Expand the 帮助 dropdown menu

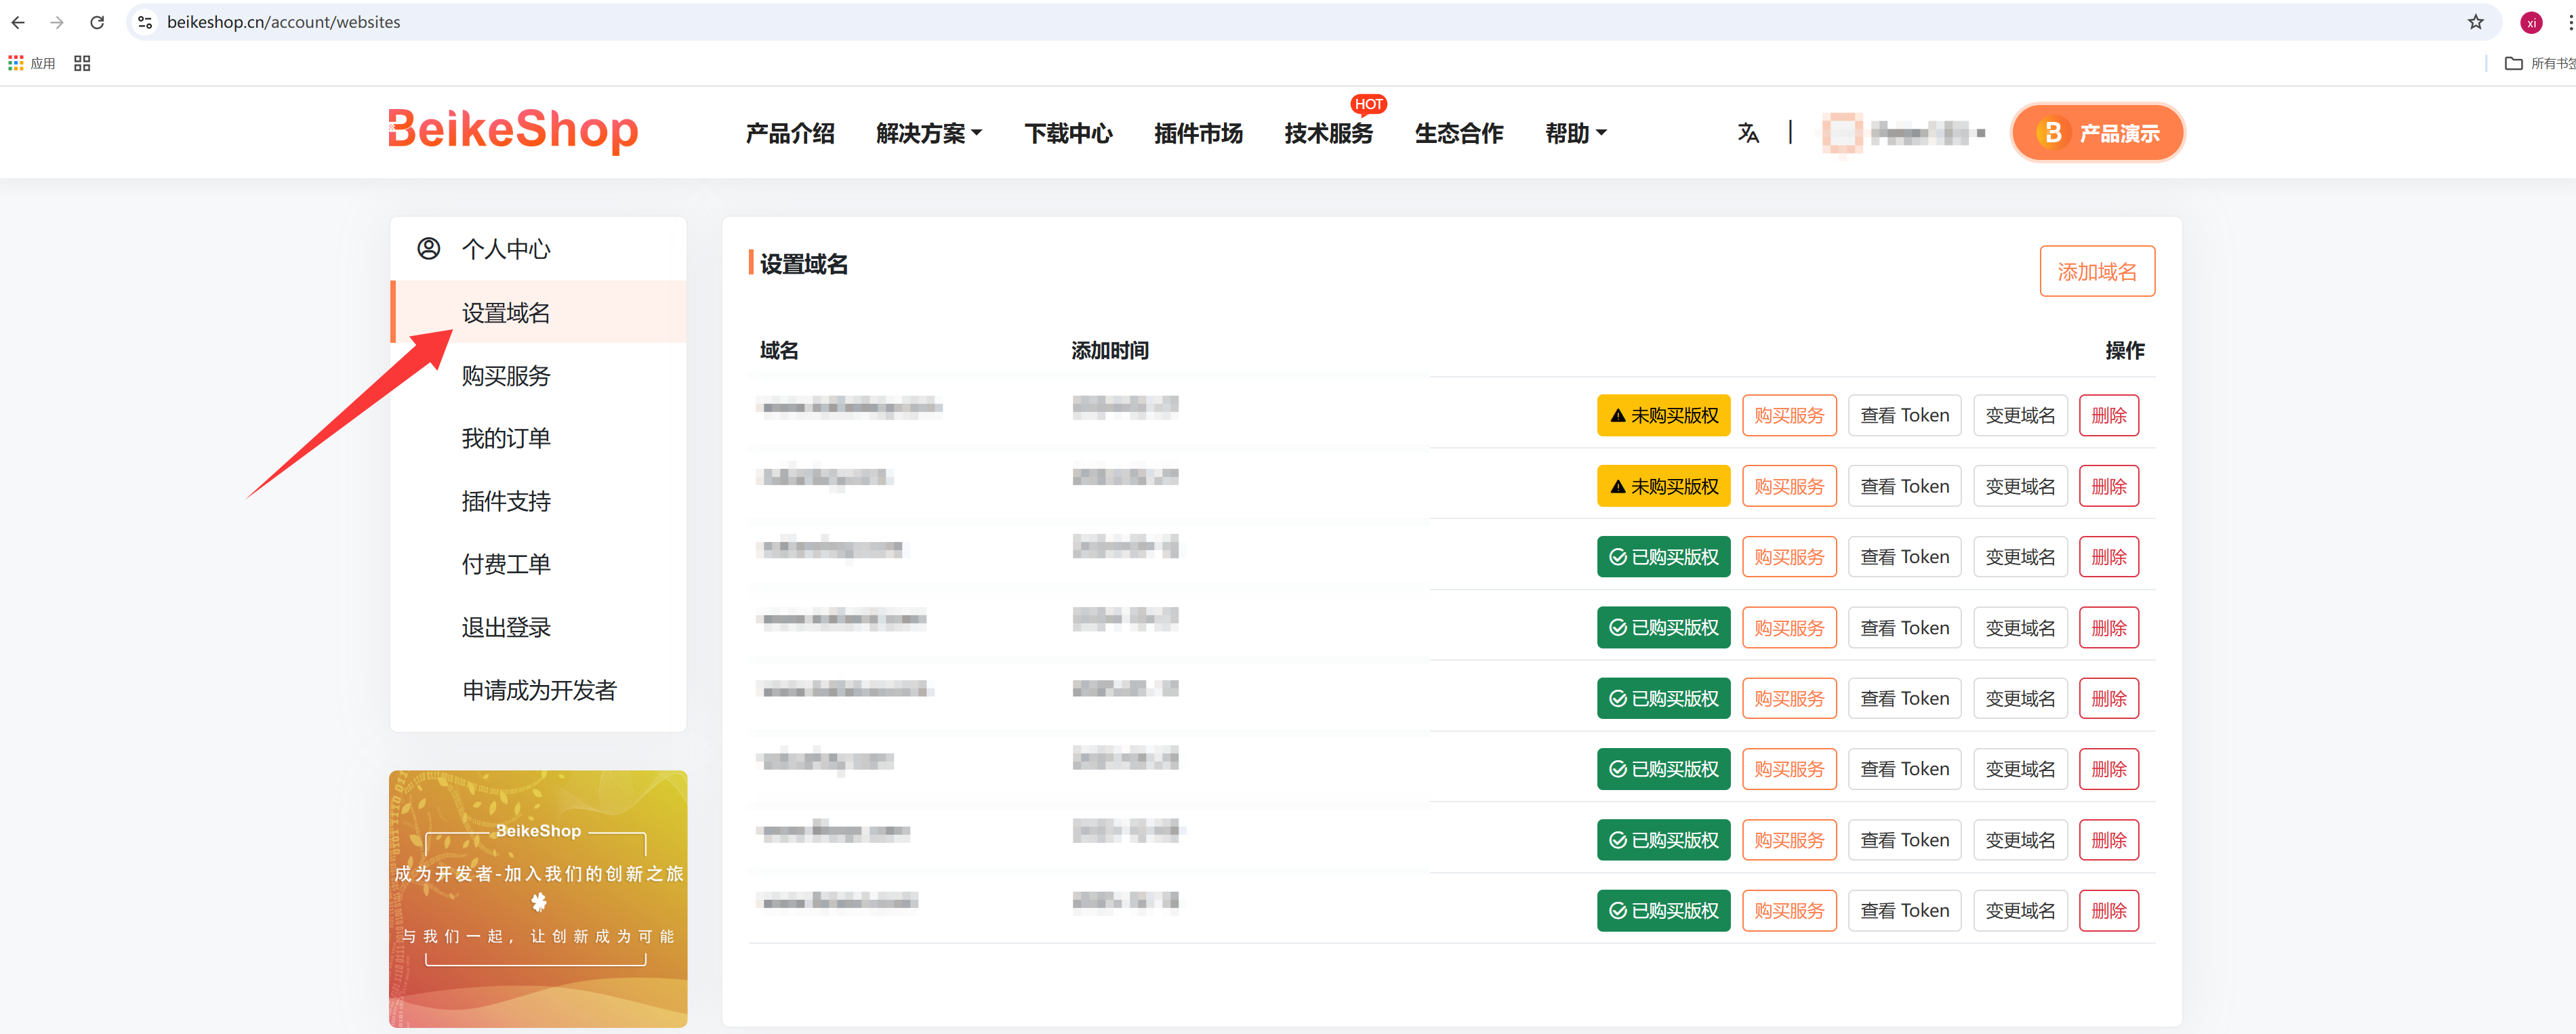(1575, 133)
